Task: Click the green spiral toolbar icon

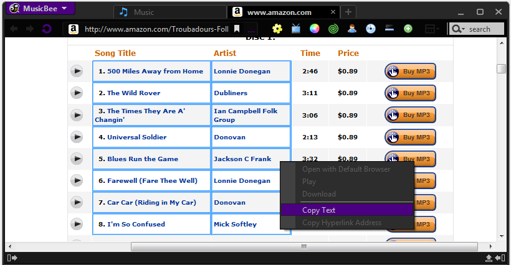Action: (333, 29)
